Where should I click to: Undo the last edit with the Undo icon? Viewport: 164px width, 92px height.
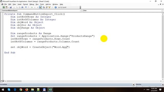click(26, 7)
